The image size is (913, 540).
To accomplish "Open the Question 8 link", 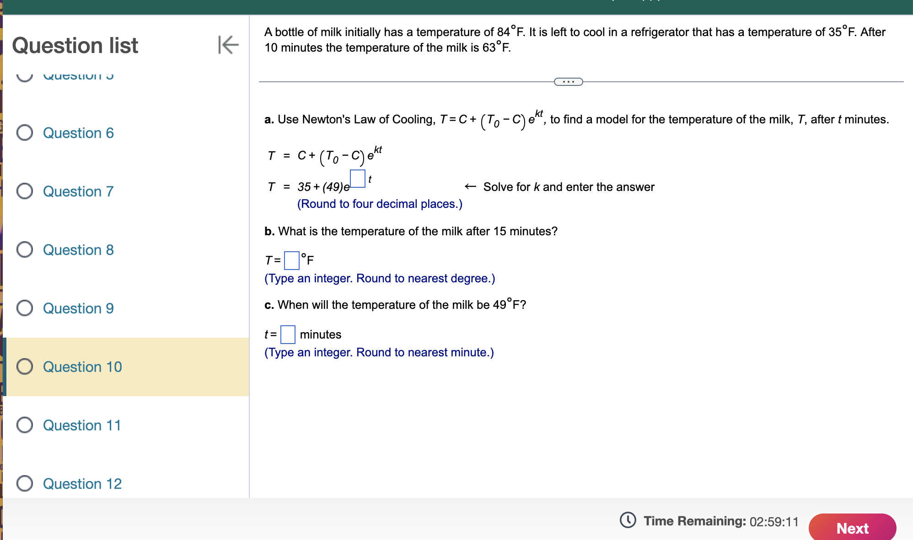I will 78,250.
